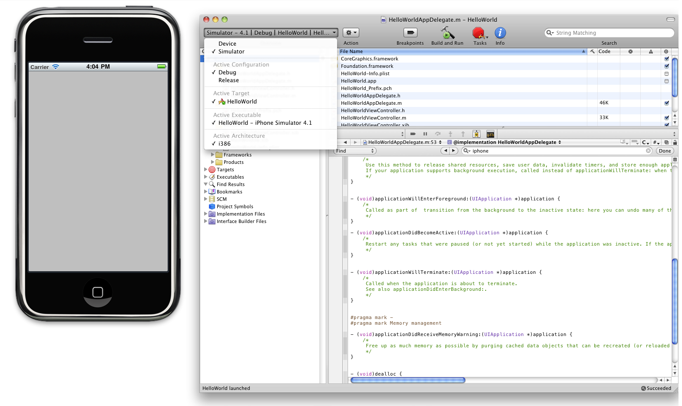The height and width of the screenshot is (406, 682).
Task: Sort by the File Name column header
Action: pyautogui.click(x=462, y=51)
